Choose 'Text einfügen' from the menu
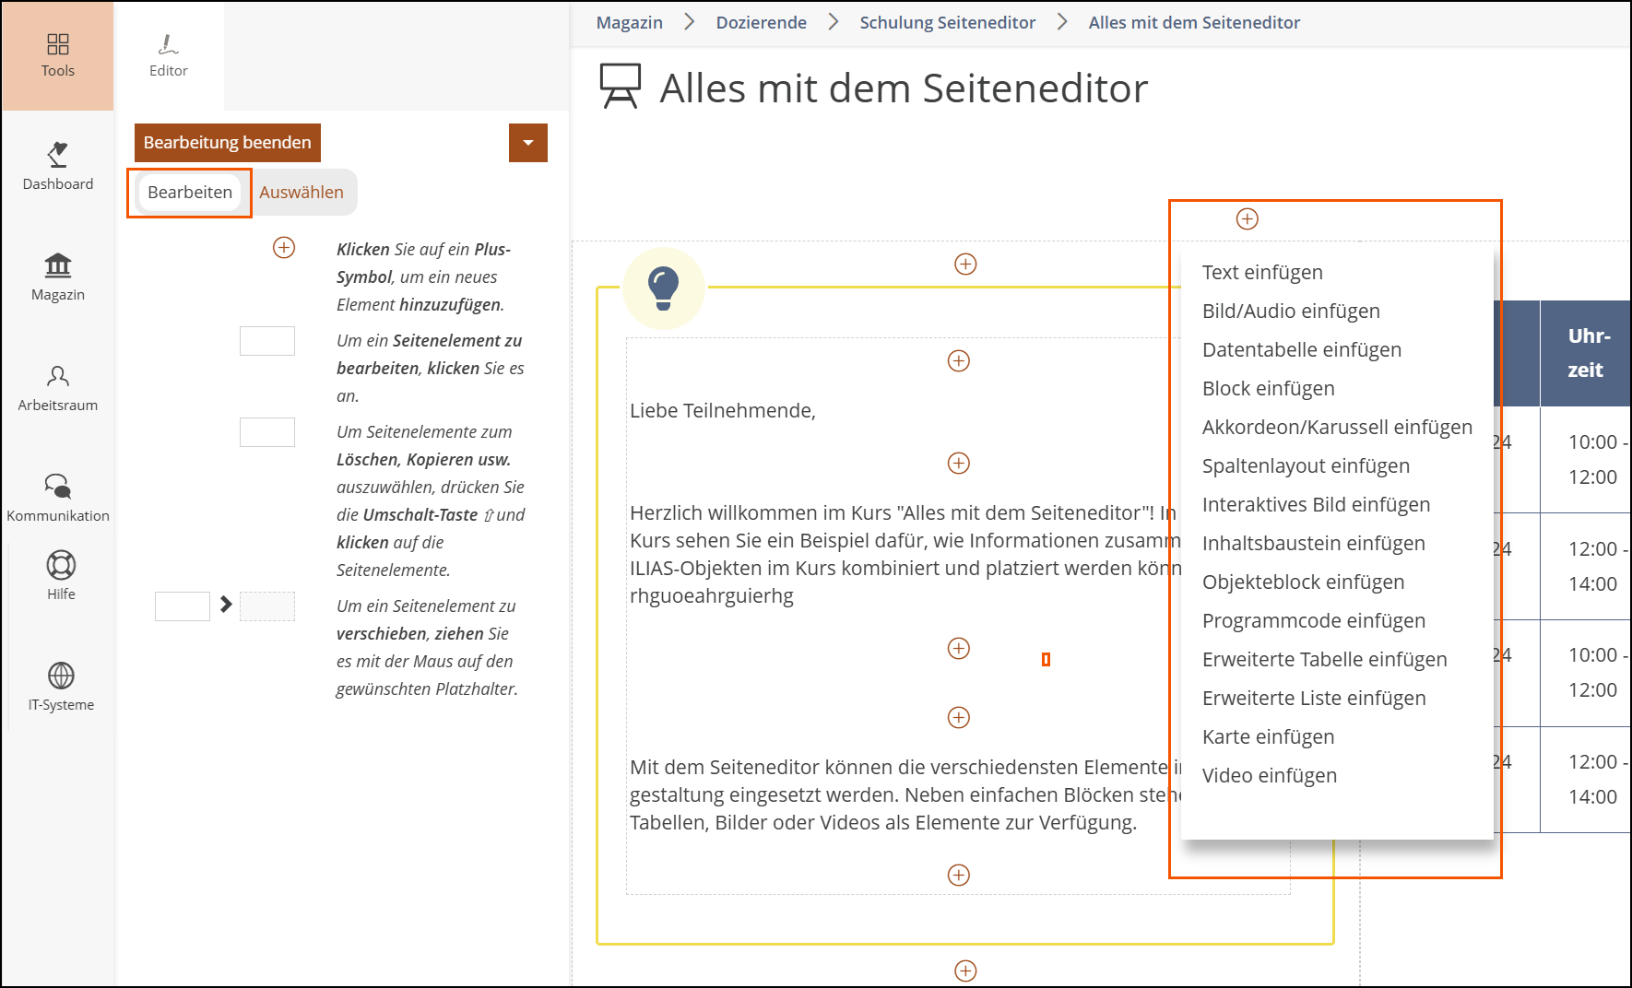 [x=1261, y=273]
